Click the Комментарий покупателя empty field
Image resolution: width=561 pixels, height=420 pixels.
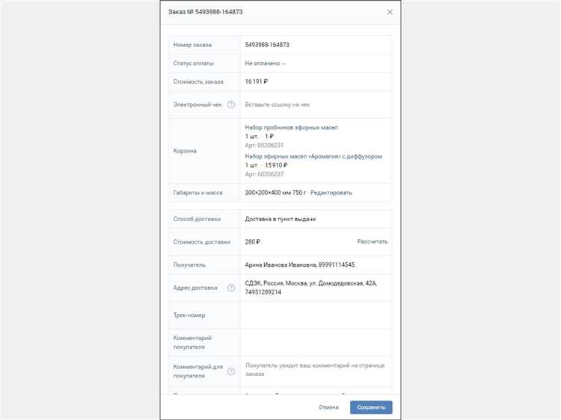point(316,342)
